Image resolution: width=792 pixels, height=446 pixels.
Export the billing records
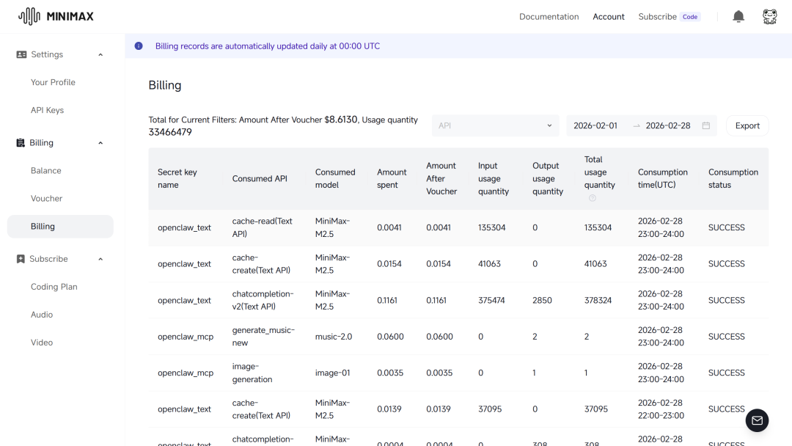747,125
